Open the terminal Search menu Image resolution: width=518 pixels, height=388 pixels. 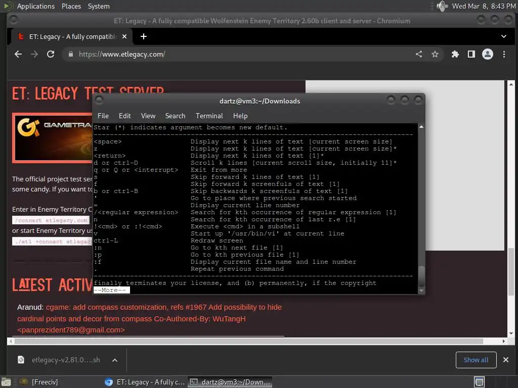pos(175,116)
